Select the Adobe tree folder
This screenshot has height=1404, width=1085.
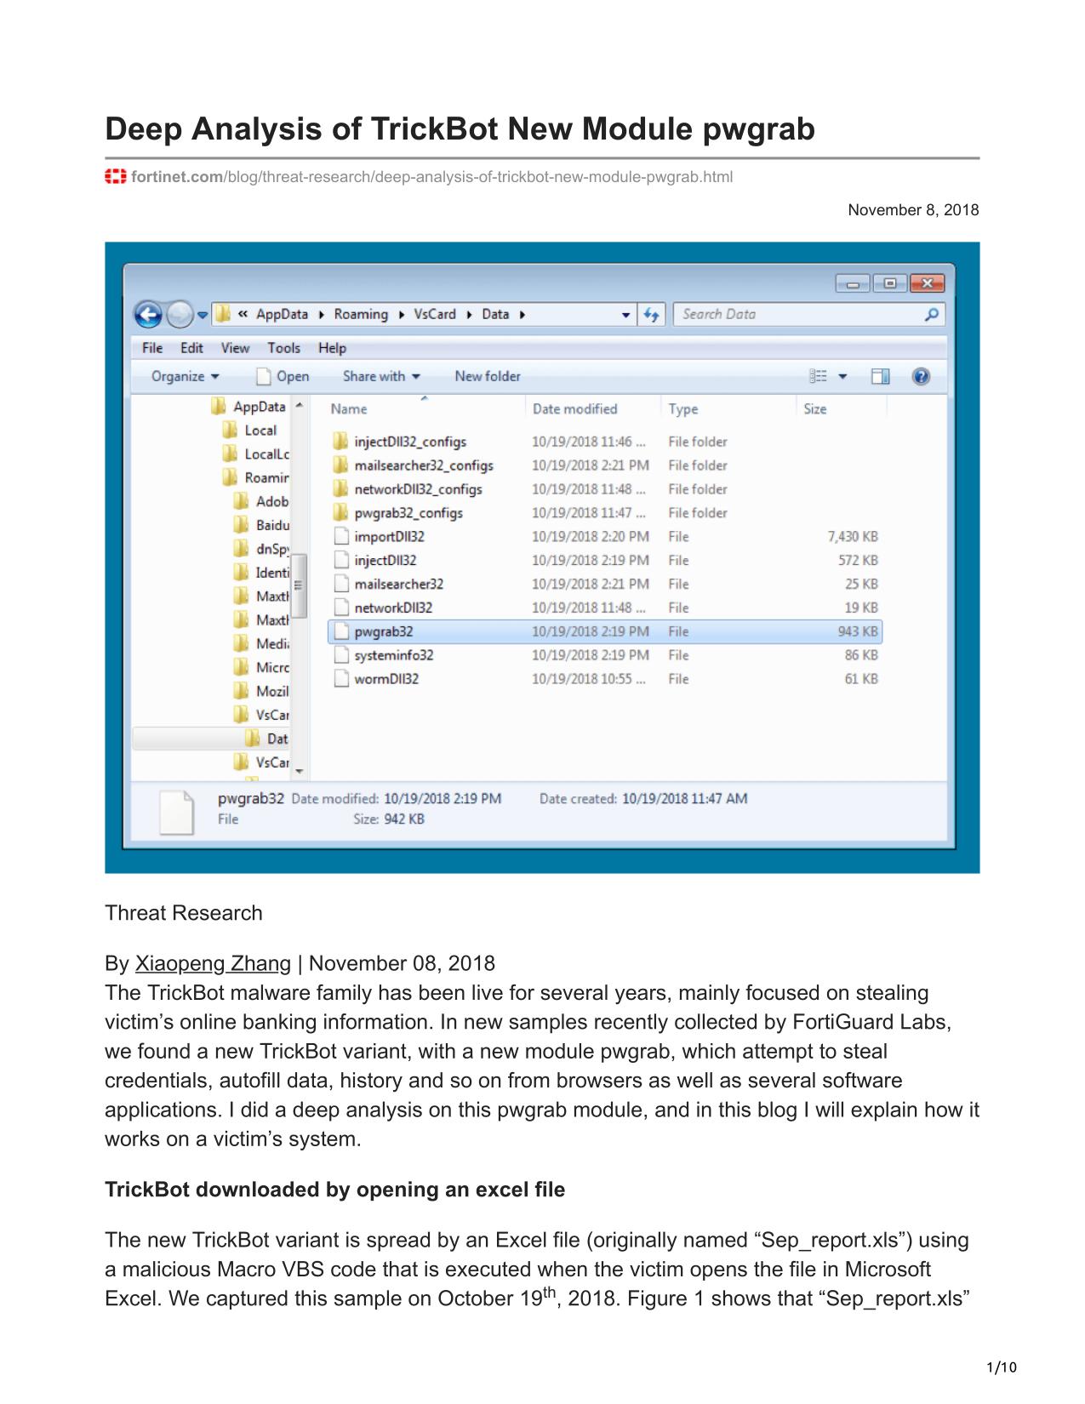261,502
